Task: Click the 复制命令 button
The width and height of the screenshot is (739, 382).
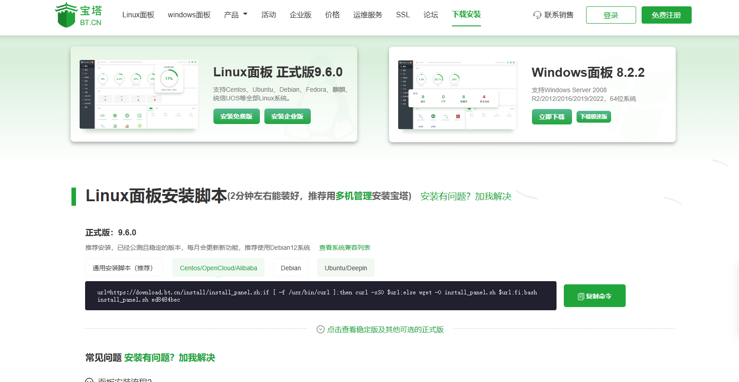Action: 595,296
